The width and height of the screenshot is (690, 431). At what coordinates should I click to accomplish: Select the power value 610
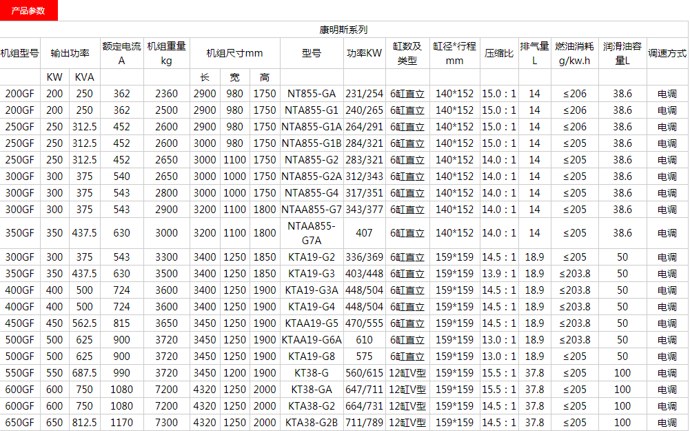[365, 340]
